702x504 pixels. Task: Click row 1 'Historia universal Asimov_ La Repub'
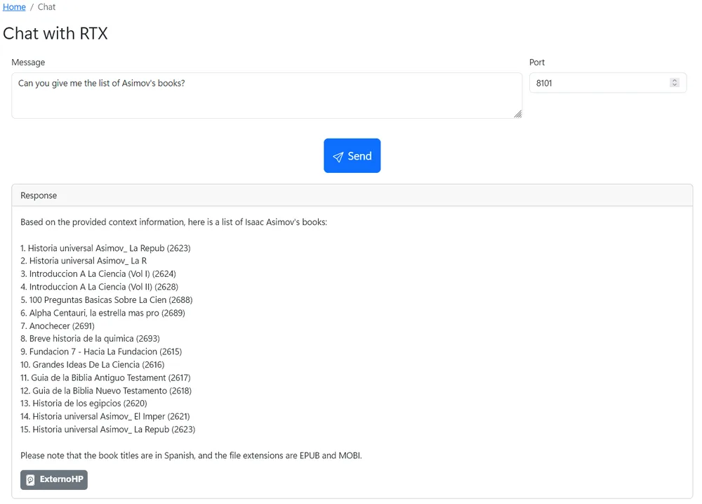(106, 248)
